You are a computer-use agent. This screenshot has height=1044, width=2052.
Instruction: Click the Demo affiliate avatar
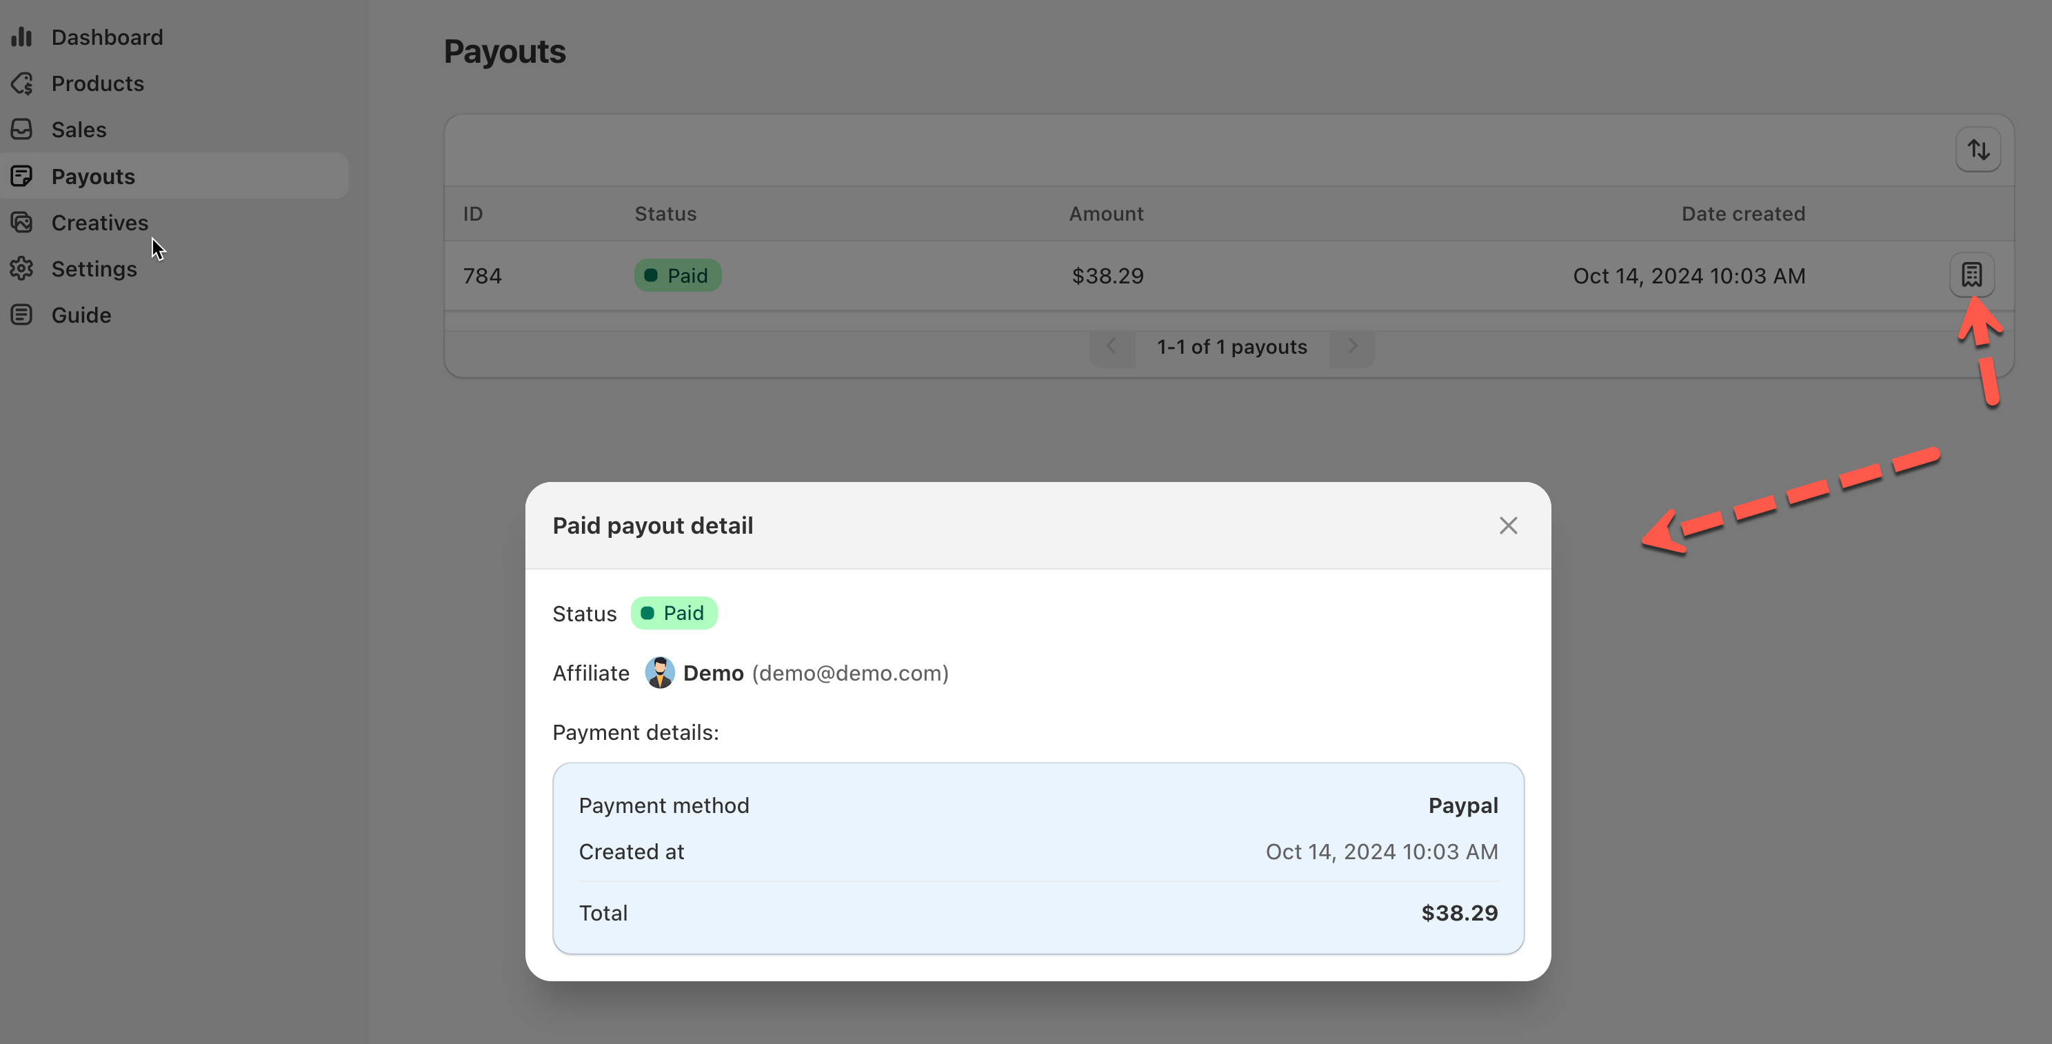(x=658, y=673)
